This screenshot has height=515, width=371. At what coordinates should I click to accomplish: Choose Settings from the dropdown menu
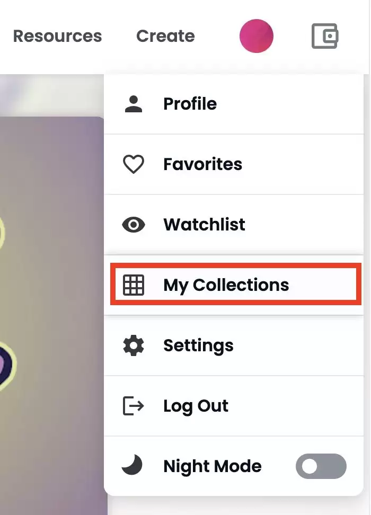click(198, 345)
